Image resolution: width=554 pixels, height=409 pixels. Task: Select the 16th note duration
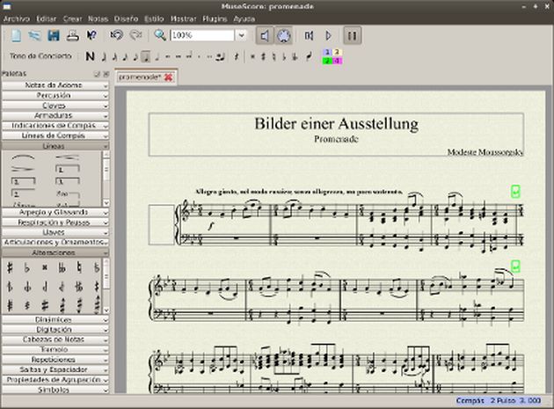(x=124, y=56)
